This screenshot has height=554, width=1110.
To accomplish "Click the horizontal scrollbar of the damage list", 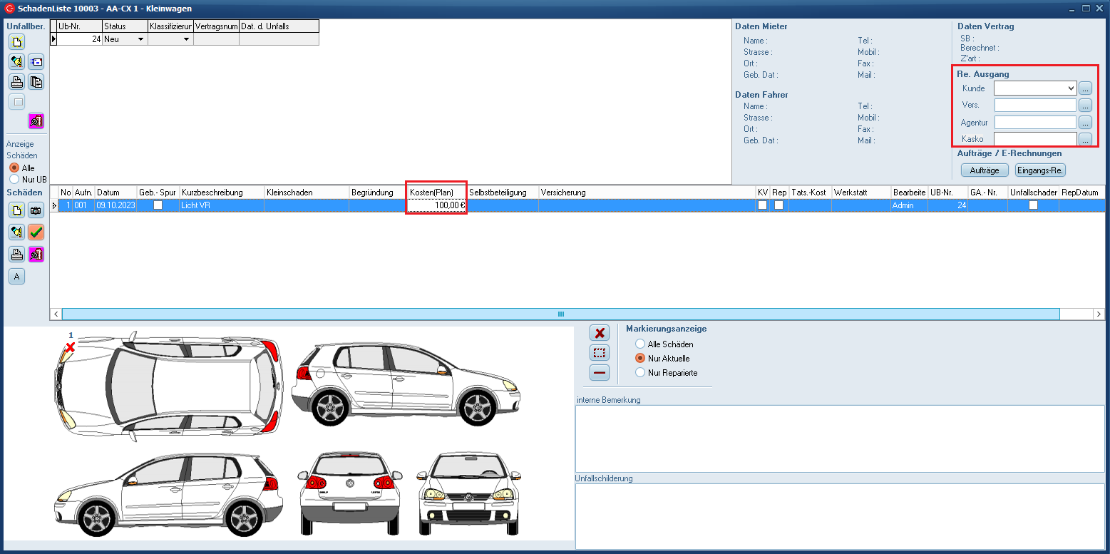I will pos(560,314).
